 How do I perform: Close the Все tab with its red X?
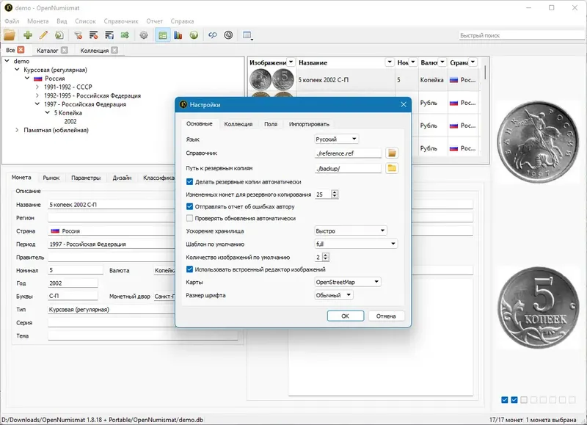(21, 50)
